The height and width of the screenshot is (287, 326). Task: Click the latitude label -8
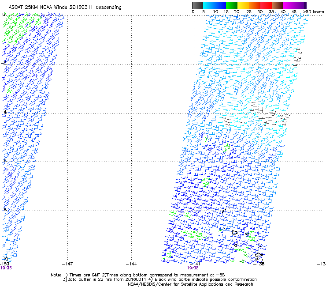coord(4,209)
